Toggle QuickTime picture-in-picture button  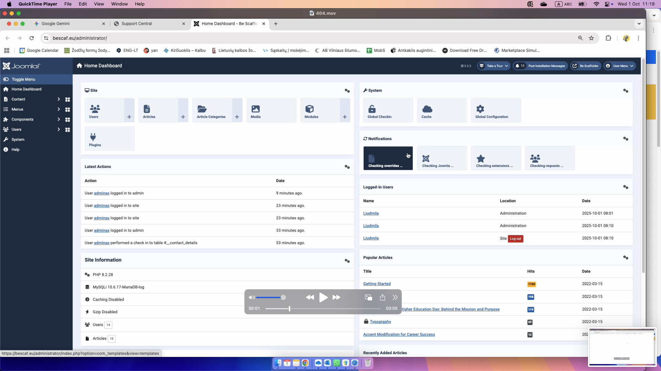pos(368,297)
